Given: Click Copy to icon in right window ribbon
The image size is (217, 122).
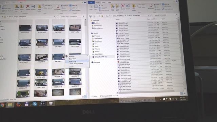Looking at the screenshot, I should [x=118, y=7].
